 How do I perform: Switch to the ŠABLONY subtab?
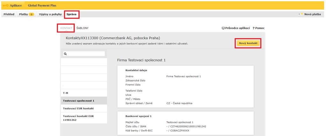pyautogui.click(x=82, y=28)
